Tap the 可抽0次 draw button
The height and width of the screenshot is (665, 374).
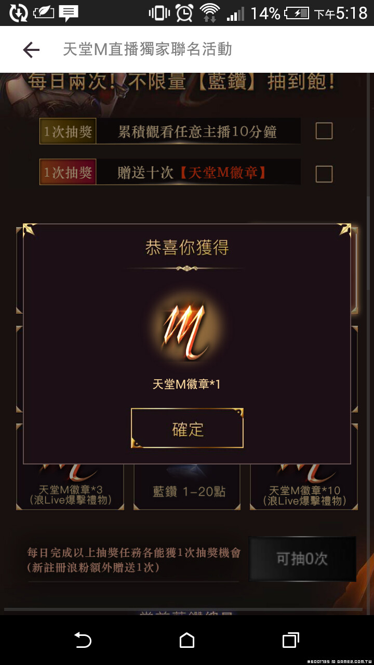point(302,559)
